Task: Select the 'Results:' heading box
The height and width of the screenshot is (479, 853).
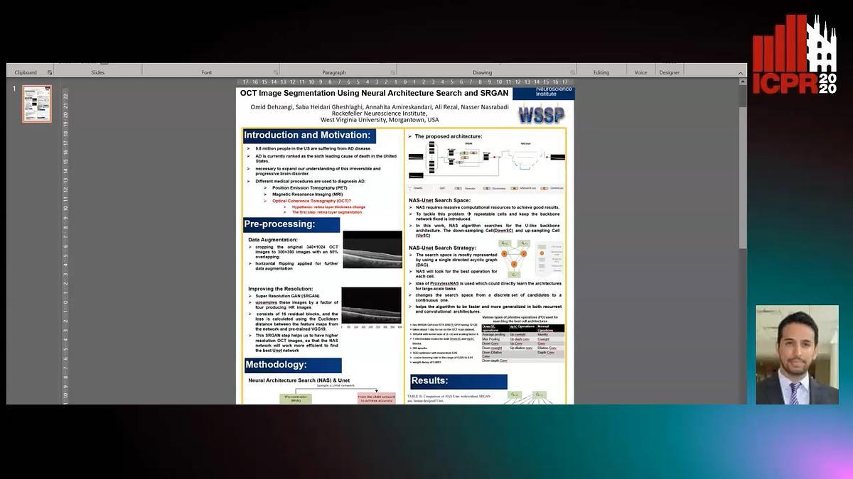Action: [458, 381]
